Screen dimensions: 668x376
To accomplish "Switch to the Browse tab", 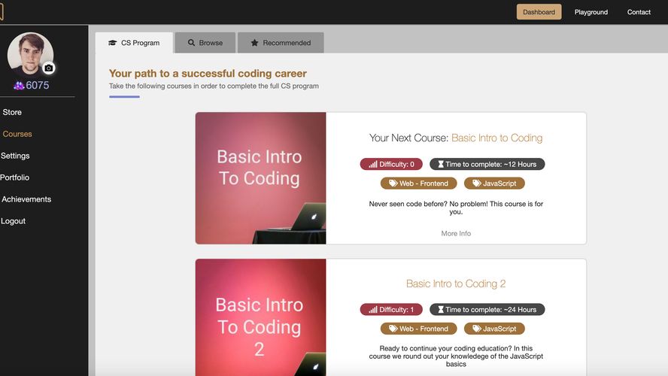I will click(x=205, y=43).
